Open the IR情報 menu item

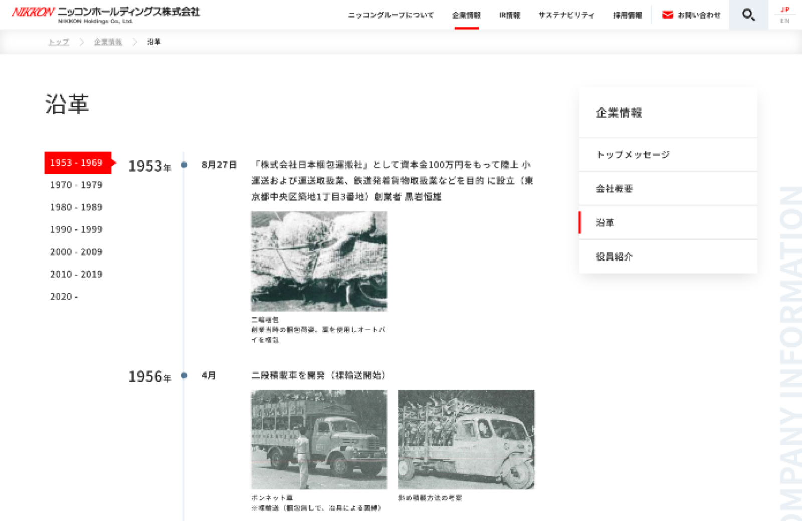pos(509,15)
